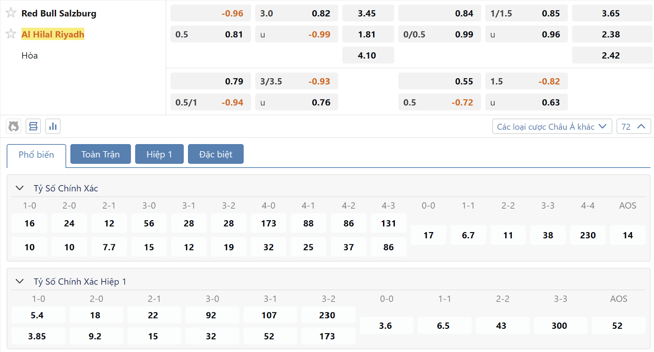Select first-half Salzburg win odds 3.65
This screenshot has width=654, height=352.
[x=612, y=13]
